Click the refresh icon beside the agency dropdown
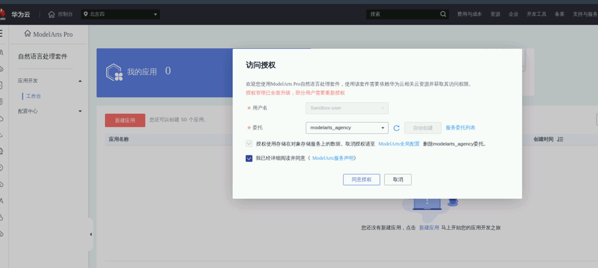 (x=396, y=128)
